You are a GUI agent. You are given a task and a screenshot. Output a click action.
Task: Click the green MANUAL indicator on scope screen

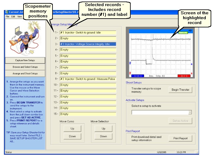(x=183, y=33)
